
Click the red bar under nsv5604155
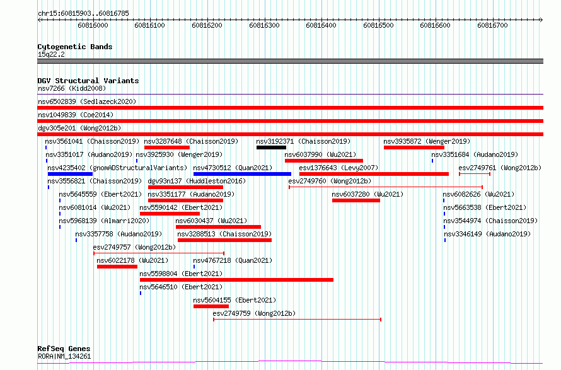click(211, 306)
